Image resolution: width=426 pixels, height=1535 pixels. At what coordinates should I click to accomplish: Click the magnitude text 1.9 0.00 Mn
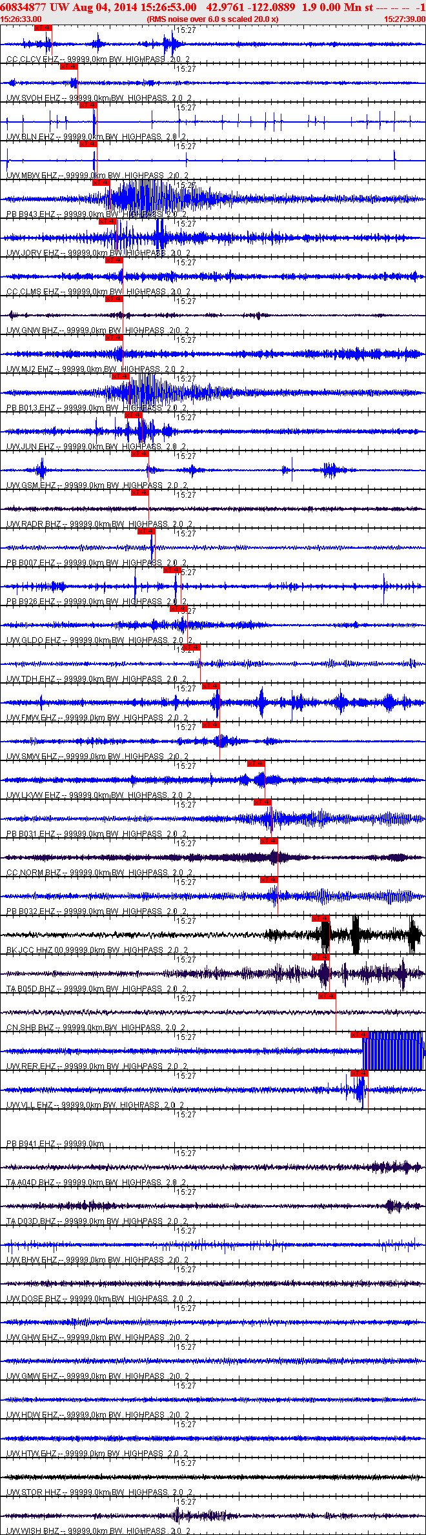(x=332, y=7)
